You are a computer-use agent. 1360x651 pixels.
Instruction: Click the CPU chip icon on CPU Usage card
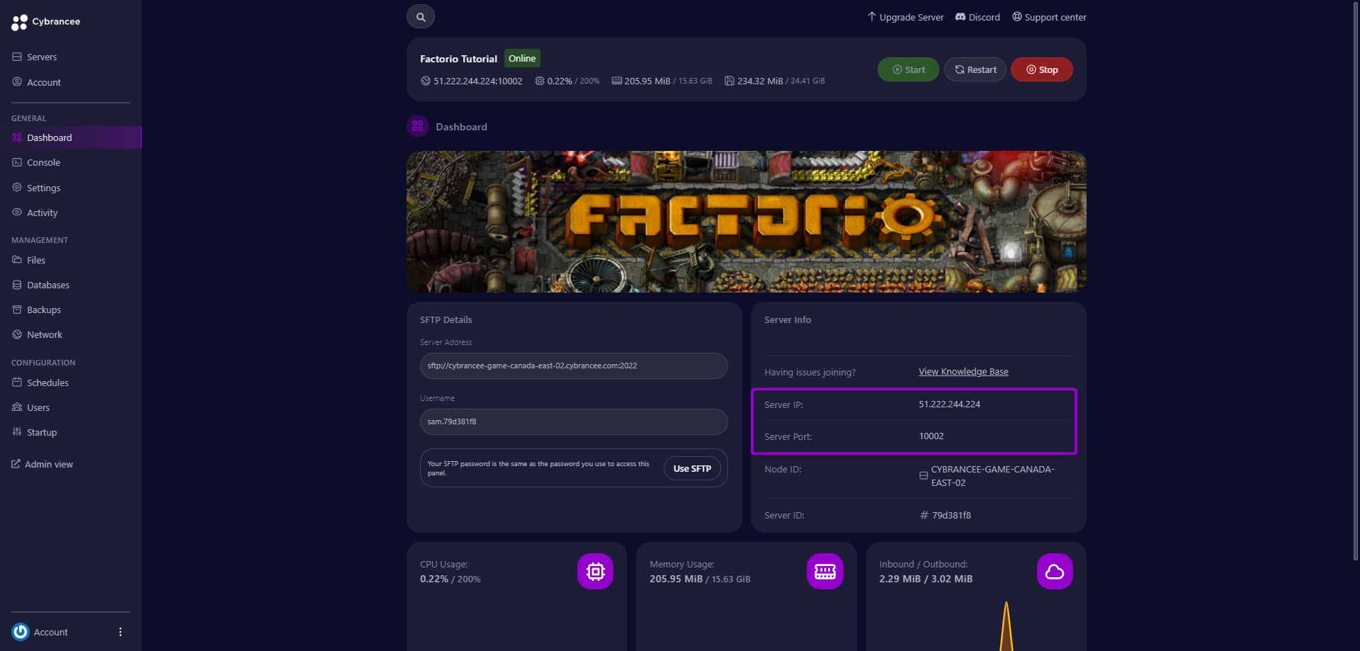(x=595, y=571)
